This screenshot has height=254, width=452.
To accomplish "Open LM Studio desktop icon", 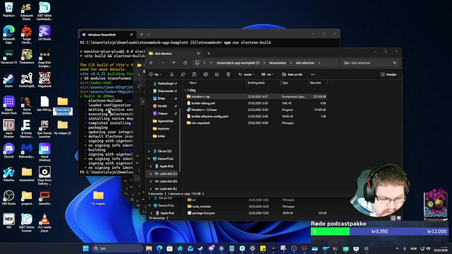I will [44, 33].
